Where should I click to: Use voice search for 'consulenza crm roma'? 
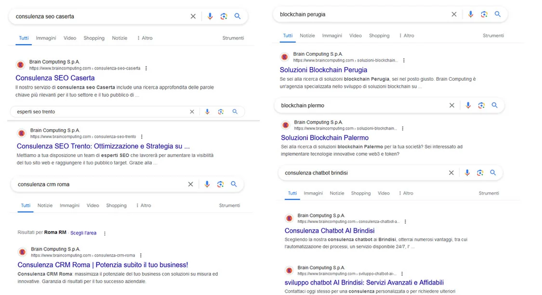207,184
